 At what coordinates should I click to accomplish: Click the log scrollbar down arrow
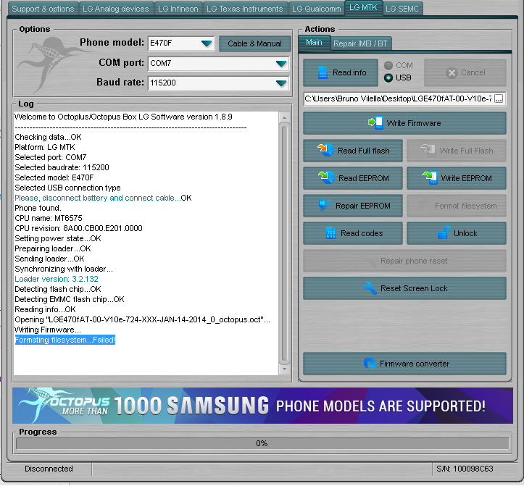(x=284, y=369)
